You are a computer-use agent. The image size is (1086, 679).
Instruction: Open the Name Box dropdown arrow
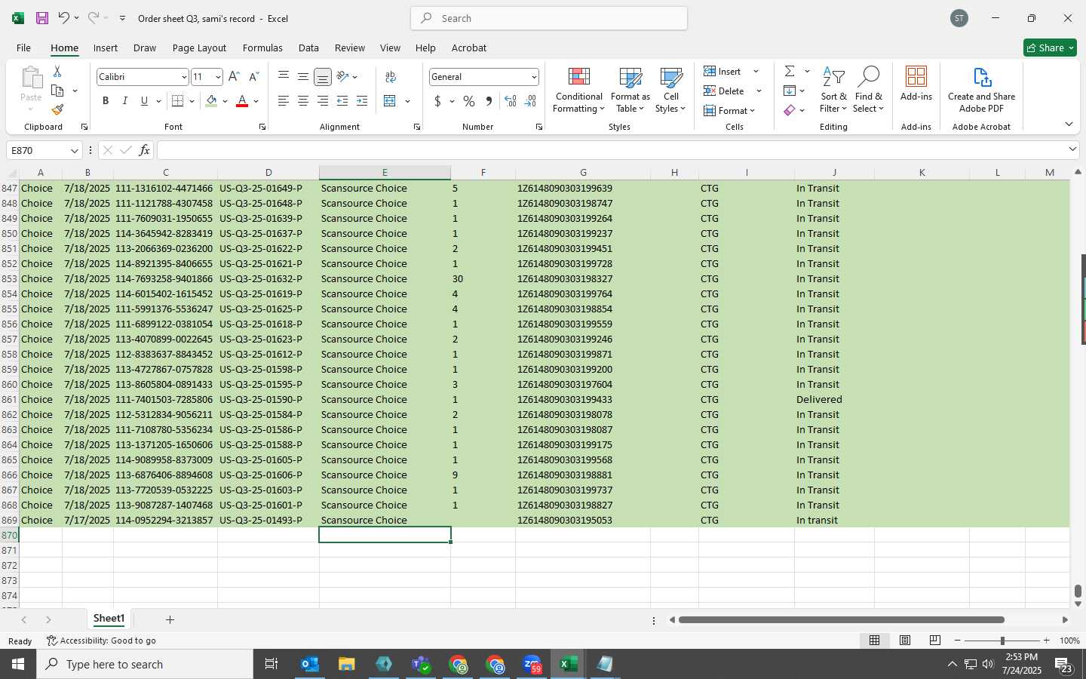pos(74,150)
